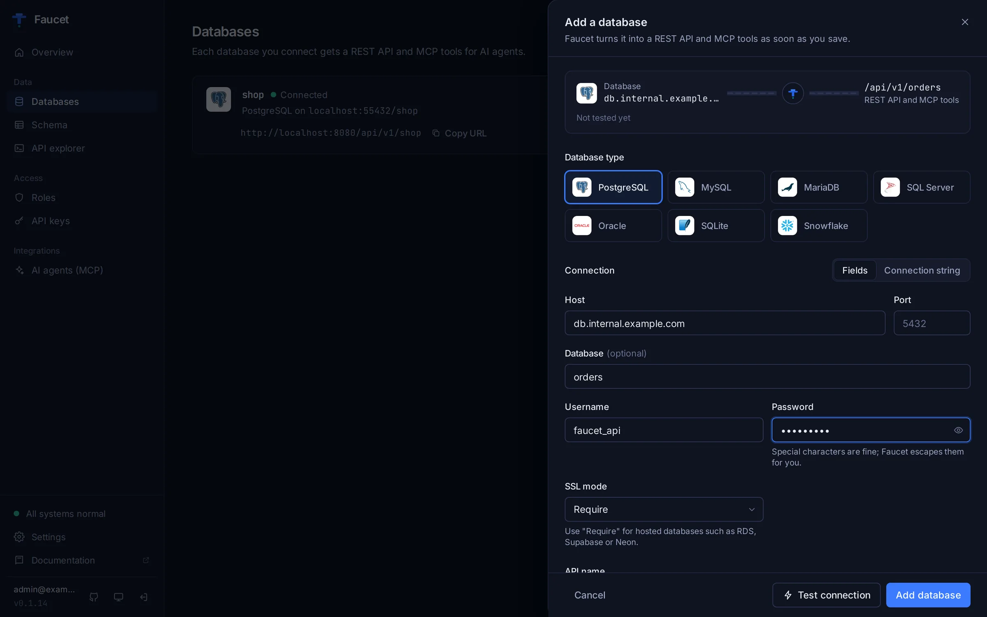
Task: Select MariaDB database type
Action: (x=819, y=187)
